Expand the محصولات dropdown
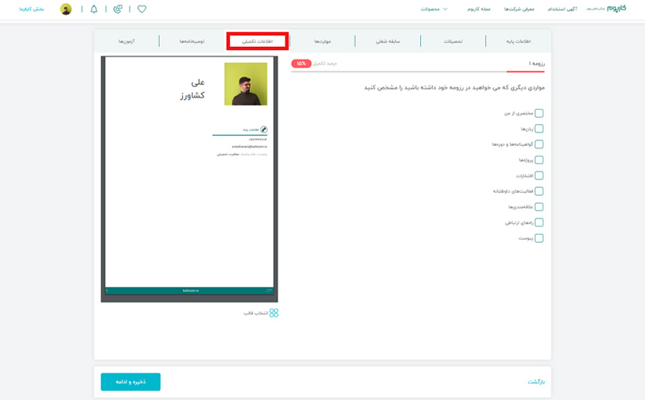Viewport: 645px width, 400px height. [434, 9]
